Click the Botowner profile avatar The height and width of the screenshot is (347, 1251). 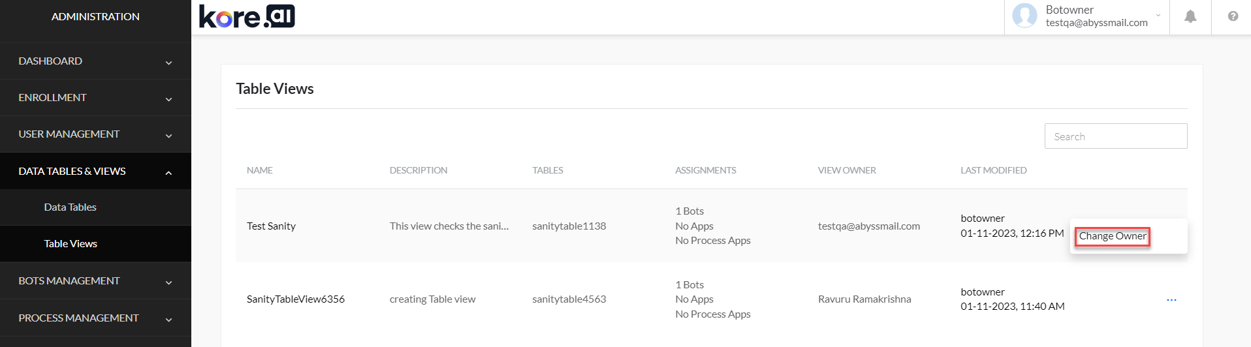[1024, 16]
